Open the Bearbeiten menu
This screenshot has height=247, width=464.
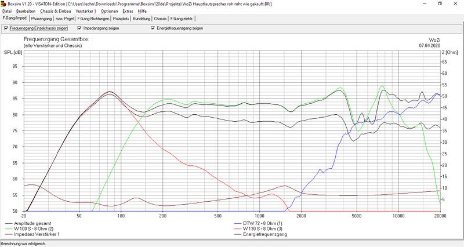click(26, 11)
